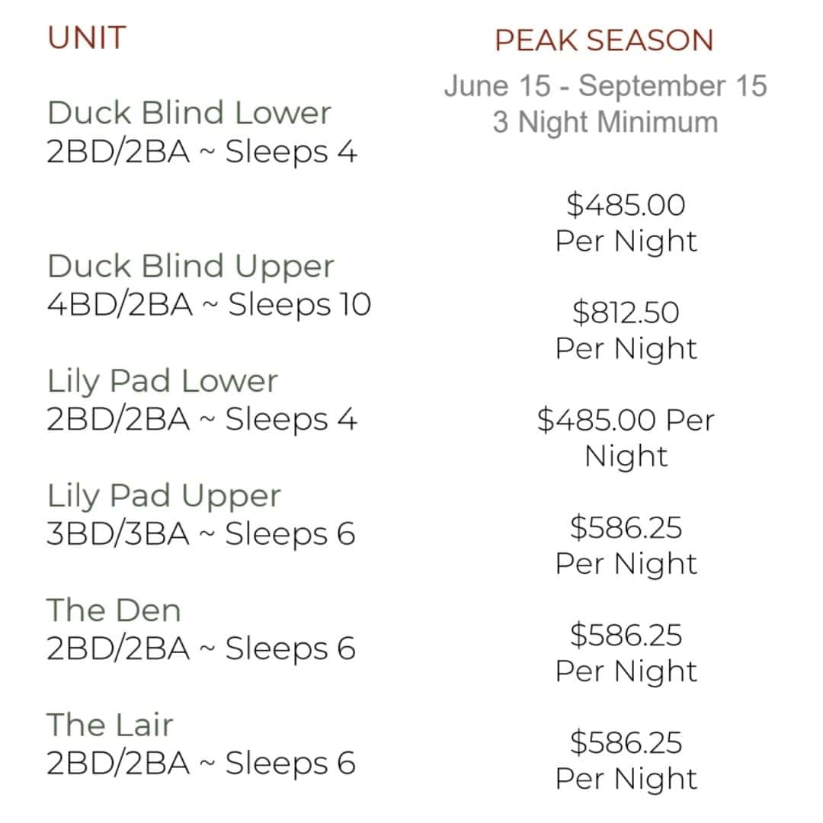Select the Duck Blind Lower unit name

coord(189,112)
